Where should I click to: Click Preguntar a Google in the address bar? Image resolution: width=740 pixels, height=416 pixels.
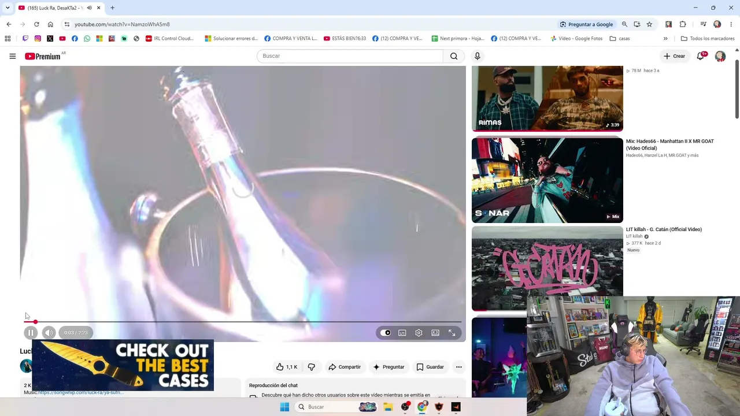click(x=586, y=24)
